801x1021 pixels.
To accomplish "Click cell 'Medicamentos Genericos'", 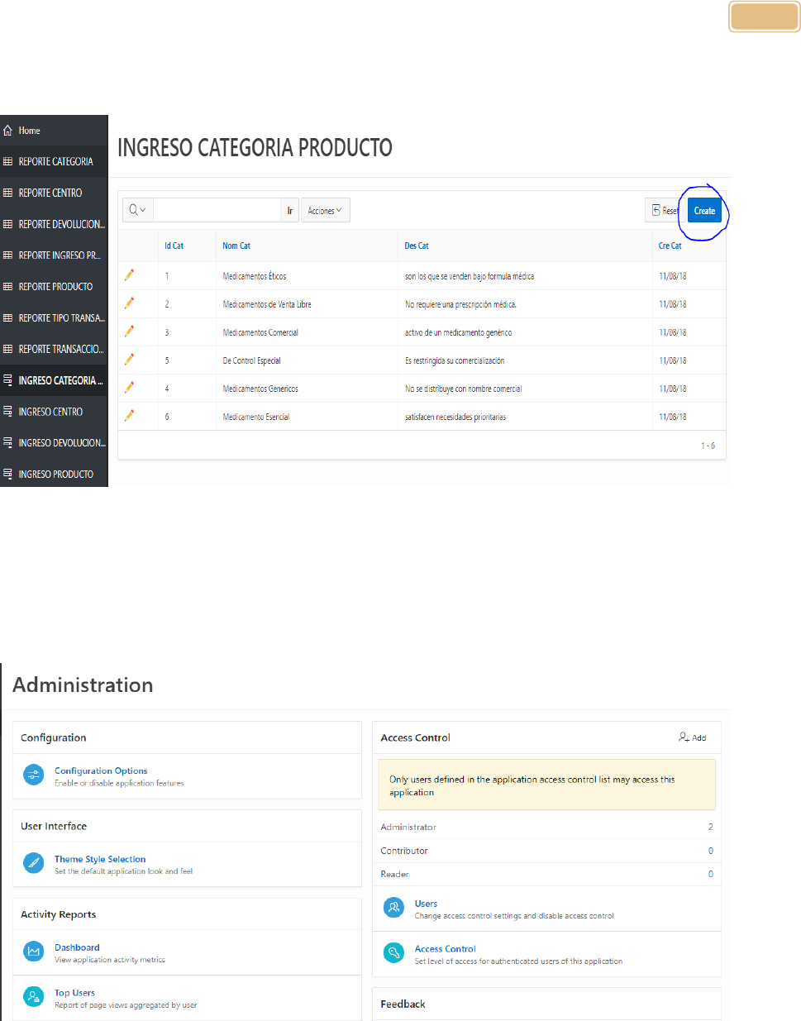I will click(260, 389).
